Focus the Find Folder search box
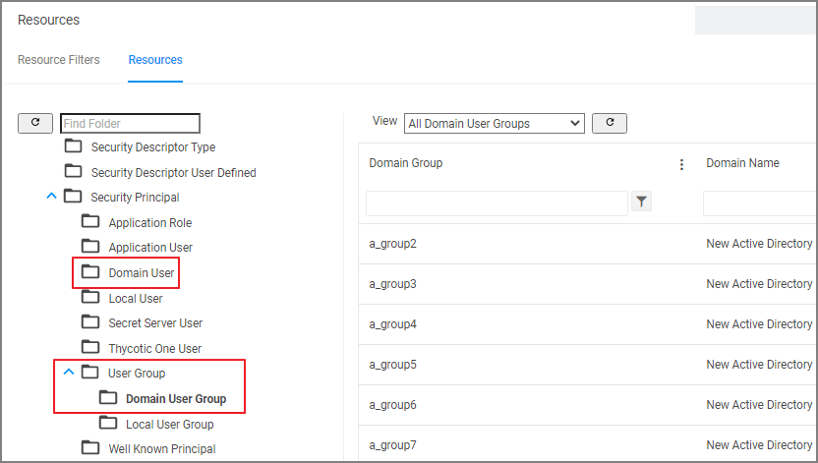The height and width of the screenshot is (463, 818). tap(130, 124)
